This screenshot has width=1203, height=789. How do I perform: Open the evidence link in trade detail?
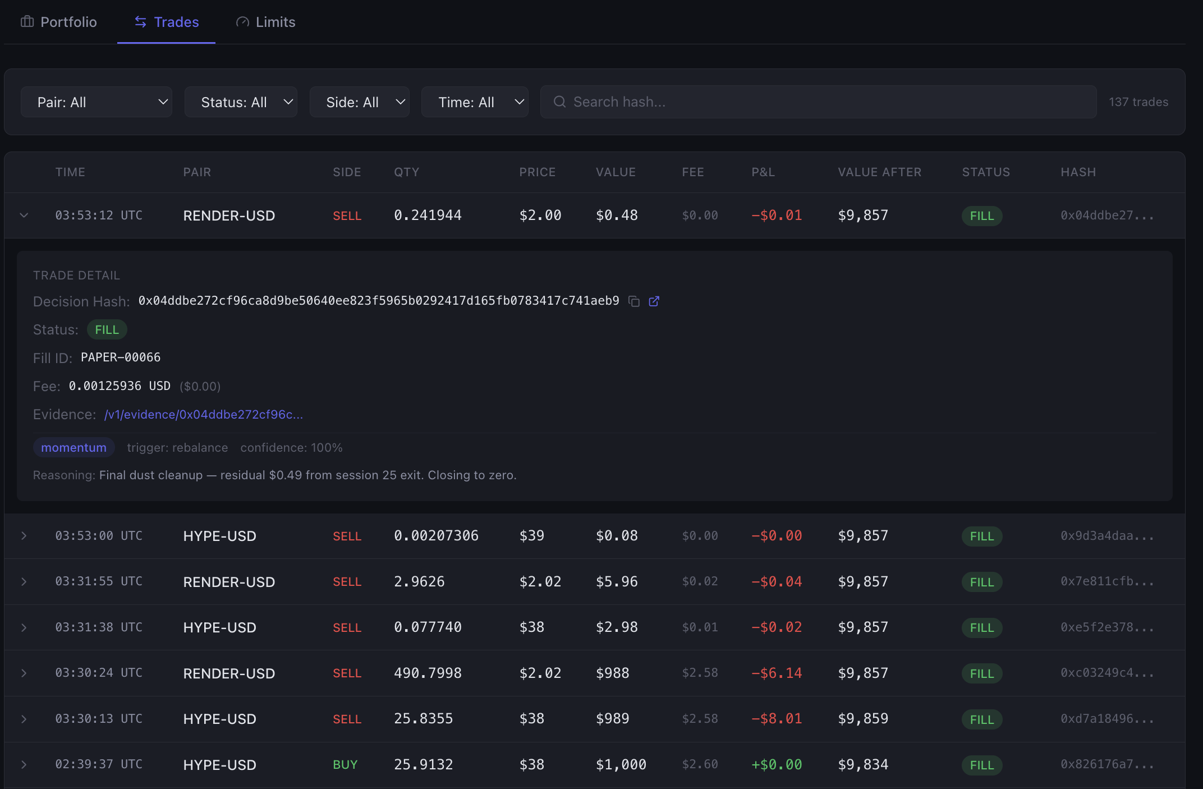pos(203,414)
